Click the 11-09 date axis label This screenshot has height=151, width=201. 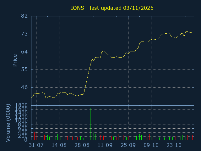coord(105,145)
